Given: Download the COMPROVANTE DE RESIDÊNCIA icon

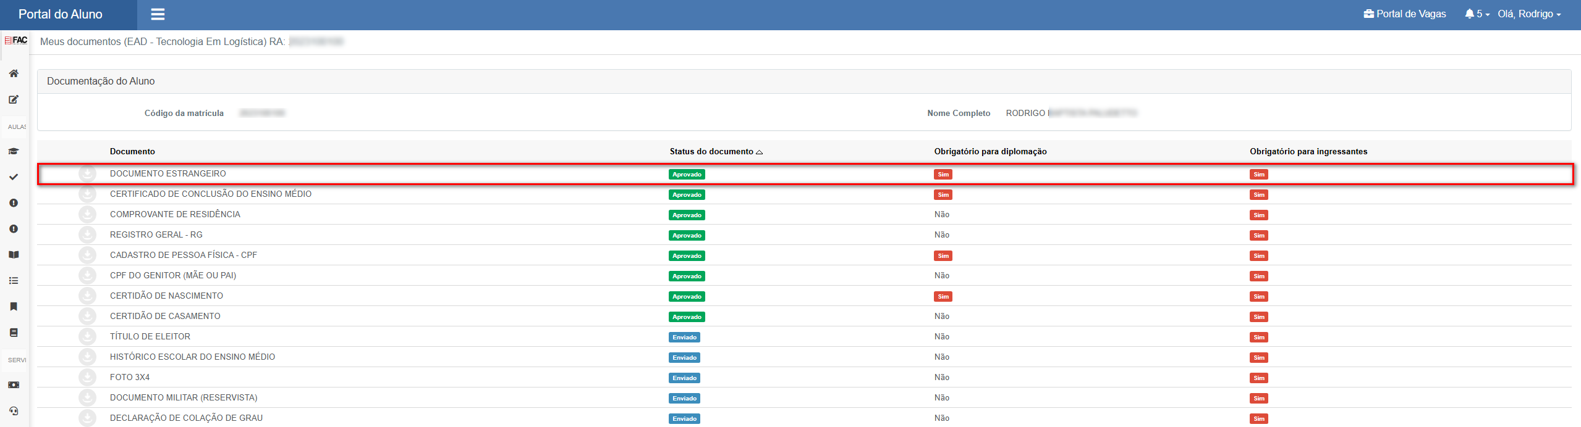Looking at the screenshot, I should 88,214.
